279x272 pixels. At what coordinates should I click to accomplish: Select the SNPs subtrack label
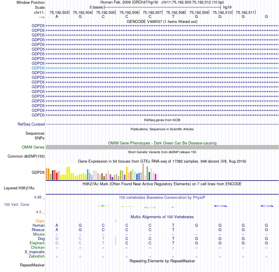[x=40, y=138]
